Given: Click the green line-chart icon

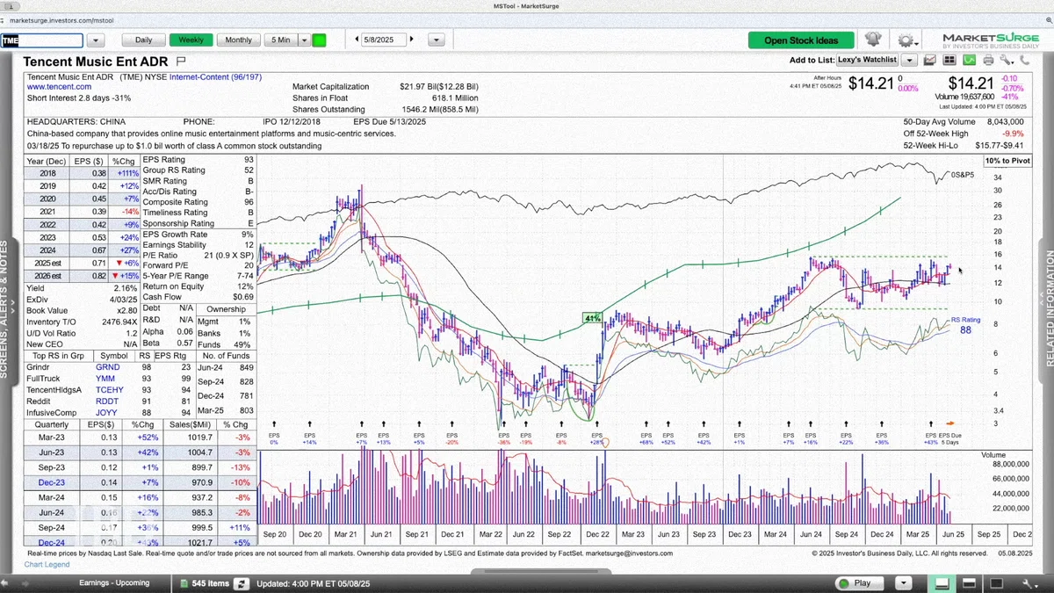Looking at the screenshot, I should 969,60.
